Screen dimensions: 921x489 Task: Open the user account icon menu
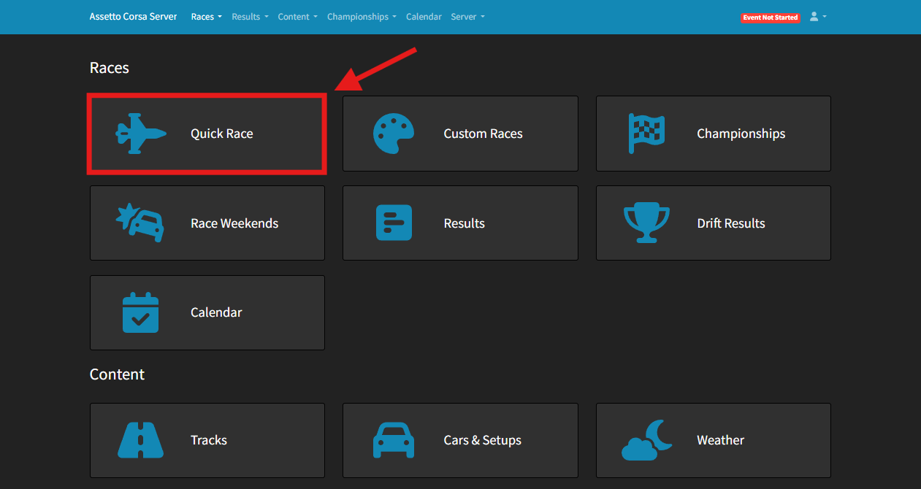(818, 16)
